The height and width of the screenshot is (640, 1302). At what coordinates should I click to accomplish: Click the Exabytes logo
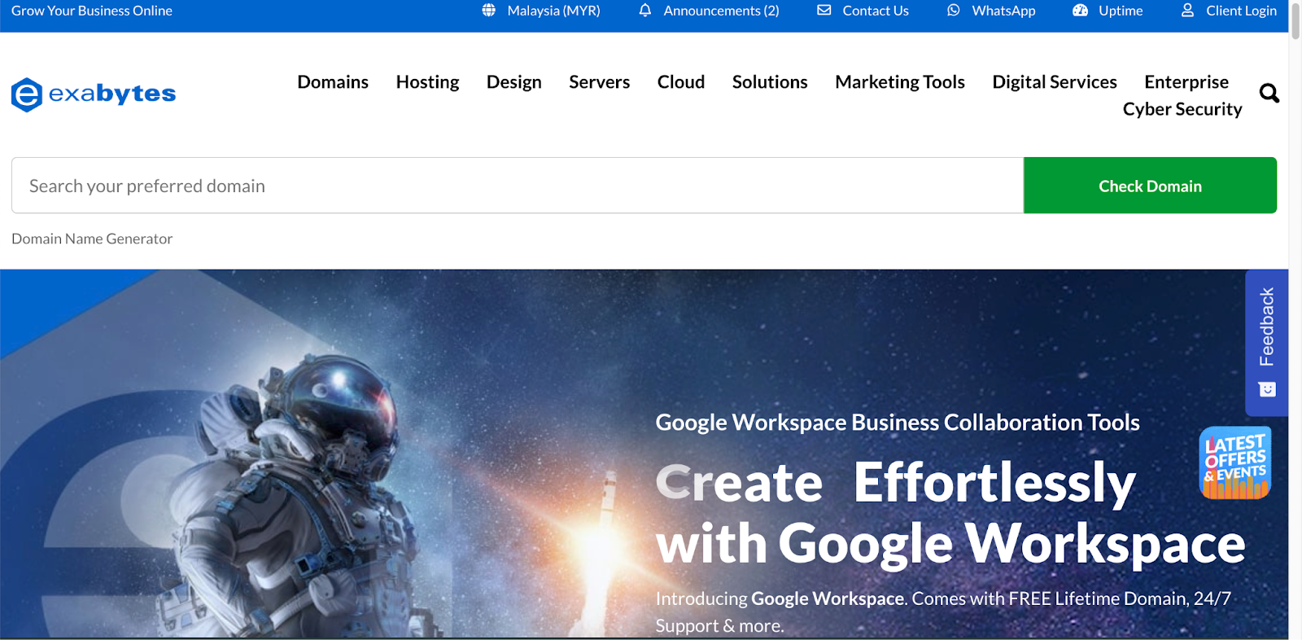(94, 94)
